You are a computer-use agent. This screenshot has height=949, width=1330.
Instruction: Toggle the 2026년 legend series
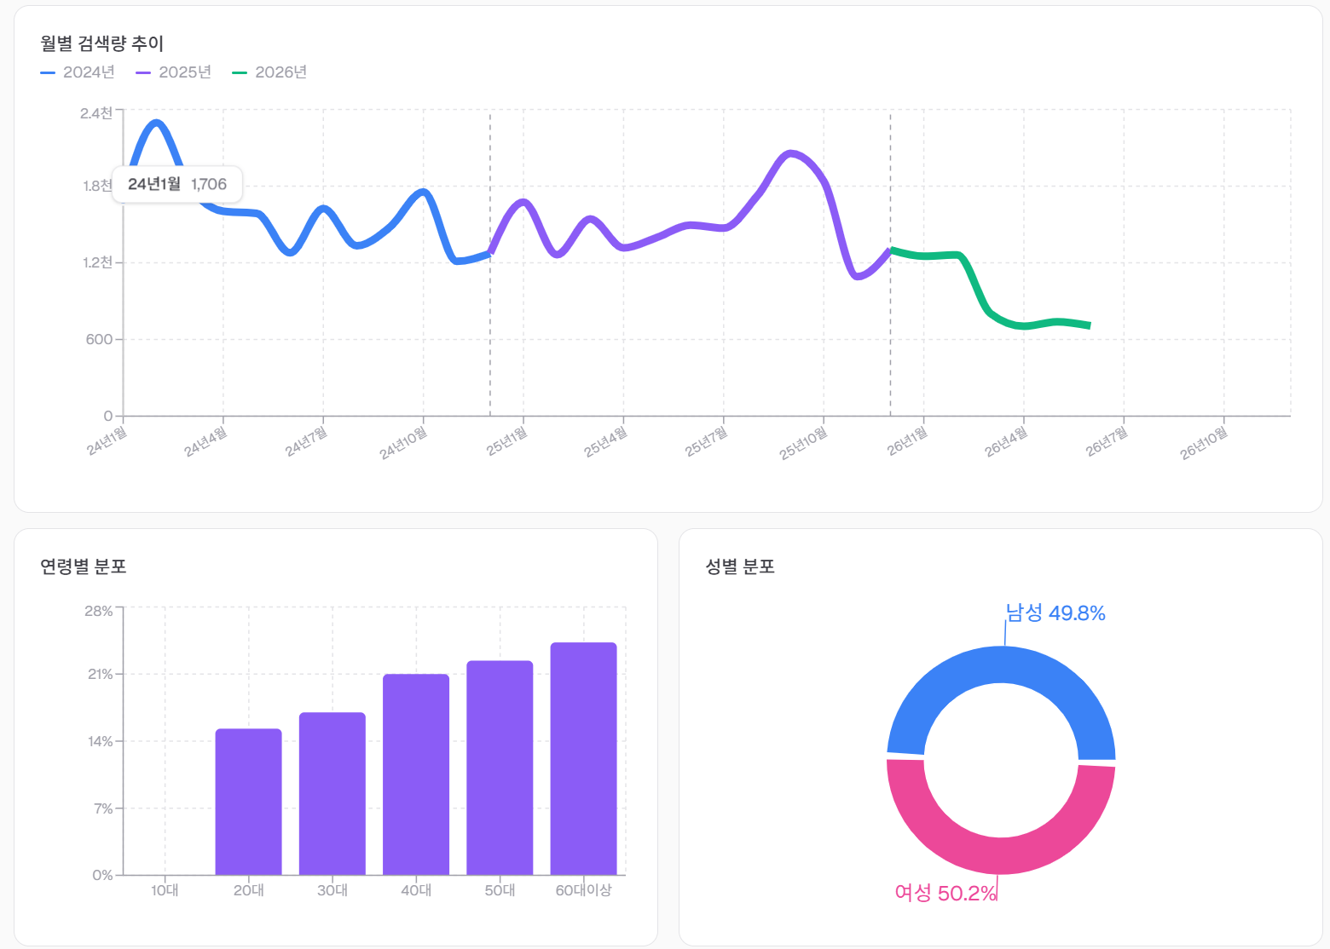(270, 72)
